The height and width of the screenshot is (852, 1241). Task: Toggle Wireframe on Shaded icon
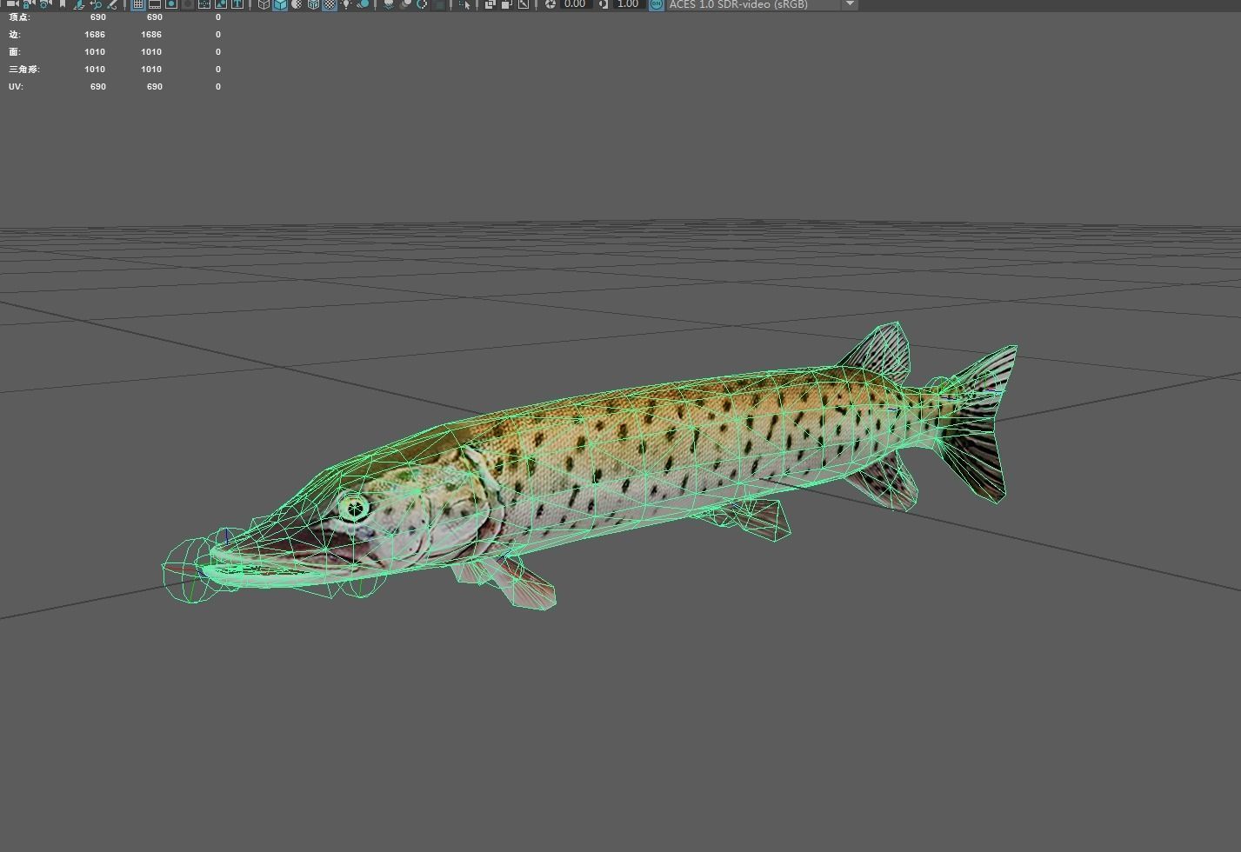pyautogui.click(x=313, y=4)
